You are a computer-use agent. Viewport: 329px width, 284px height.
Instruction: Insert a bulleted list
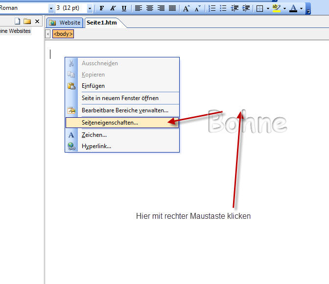(x=223, y=8)
